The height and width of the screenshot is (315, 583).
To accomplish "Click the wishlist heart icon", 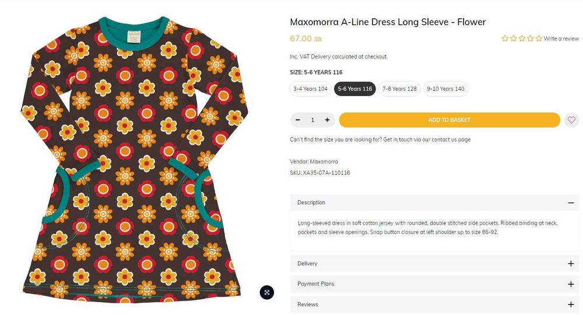I will tap(571, 120).
